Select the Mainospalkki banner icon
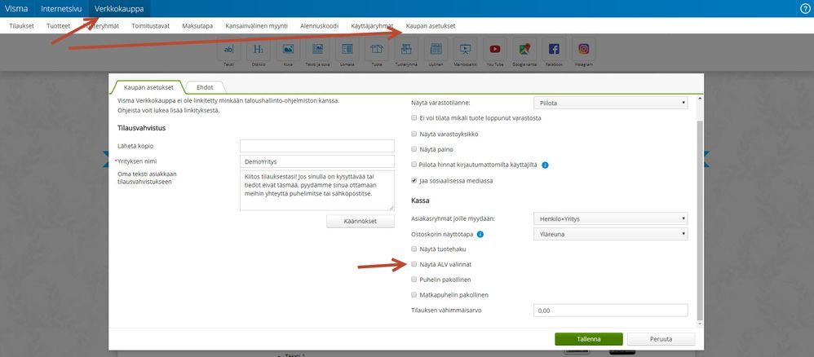Image resolution: width=814 pixels, height=357 pixels. 465,49
